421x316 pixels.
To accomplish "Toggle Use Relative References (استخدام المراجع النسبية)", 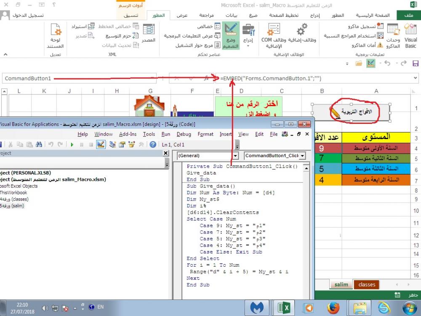I will tap(354, 36).
